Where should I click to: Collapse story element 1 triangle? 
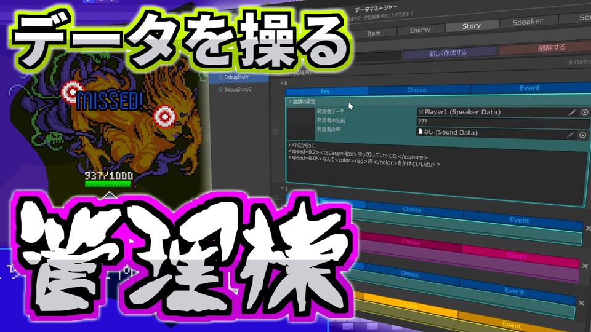tap(283, 188)
